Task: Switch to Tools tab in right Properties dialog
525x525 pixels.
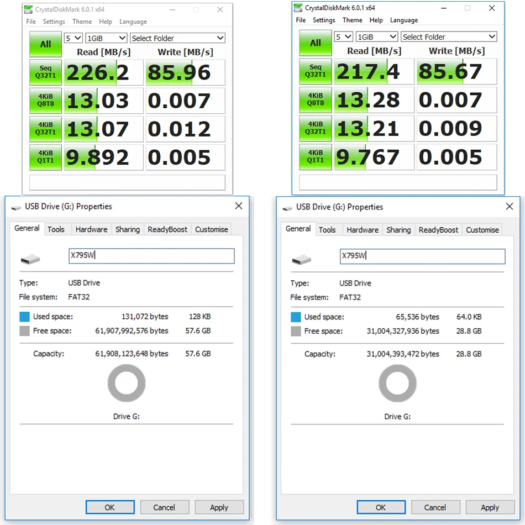Action: [327, 230]
